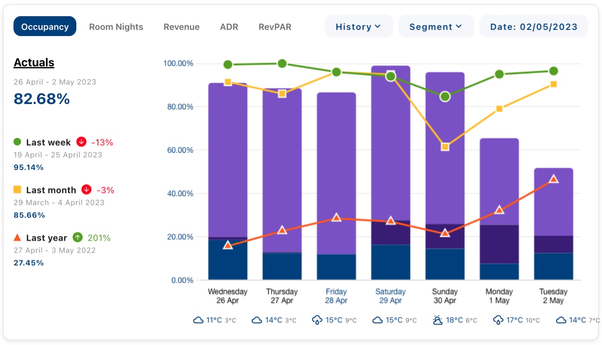Switch to the ADR tab
This screenshot has height=345, width=602.
(x=229, y=27)
